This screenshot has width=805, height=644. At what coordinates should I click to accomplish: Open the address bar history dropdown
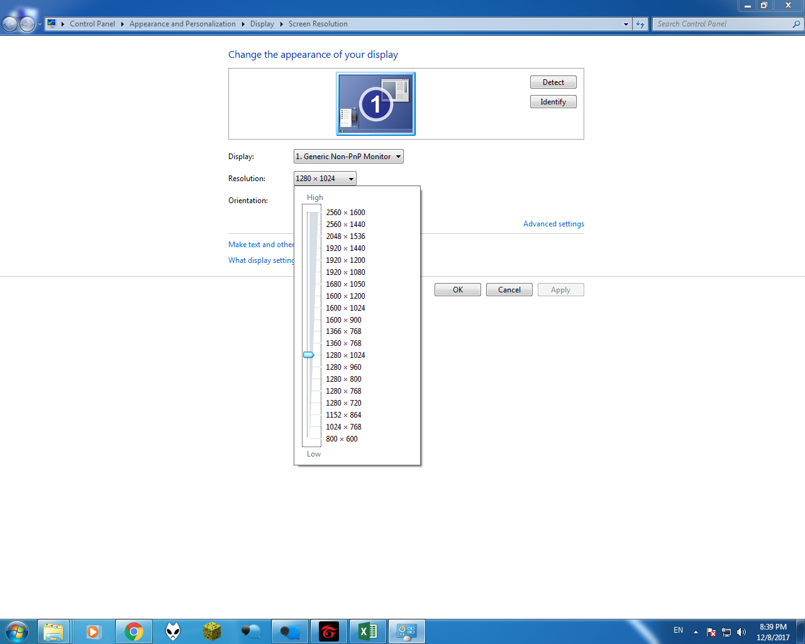click(x=626, y=24)
